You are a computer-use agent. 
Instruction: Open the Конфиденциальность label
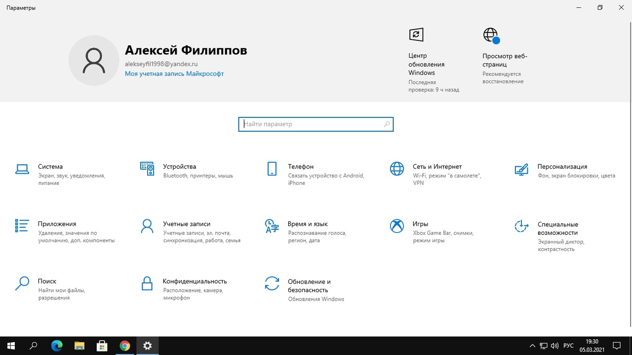tap(195, 281)
